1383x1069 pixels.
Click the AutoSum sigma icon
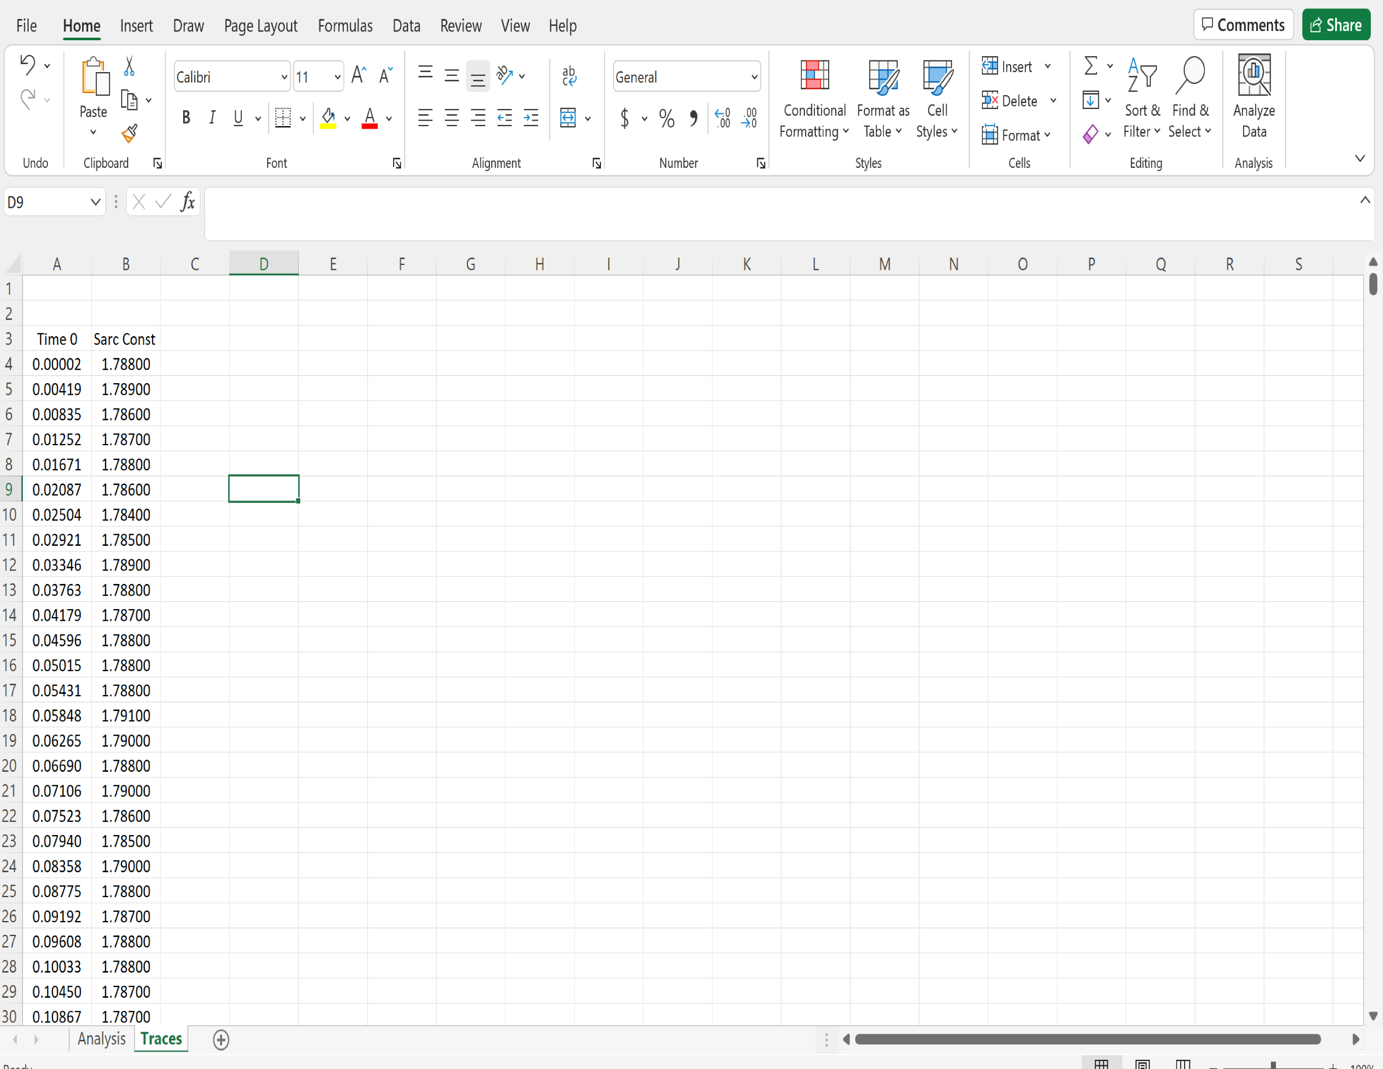click(x=1090, y=66)
